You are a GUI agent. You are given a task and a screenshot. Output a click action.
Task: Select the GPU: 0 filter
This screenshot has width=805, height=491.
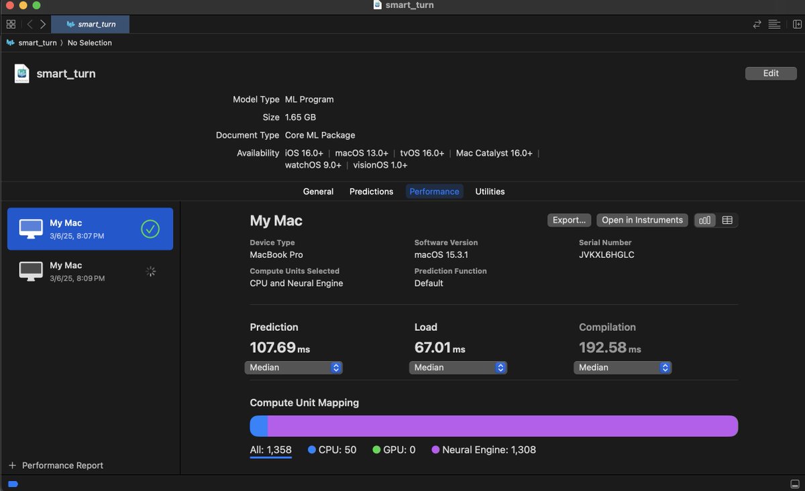(x=394, y=450)
